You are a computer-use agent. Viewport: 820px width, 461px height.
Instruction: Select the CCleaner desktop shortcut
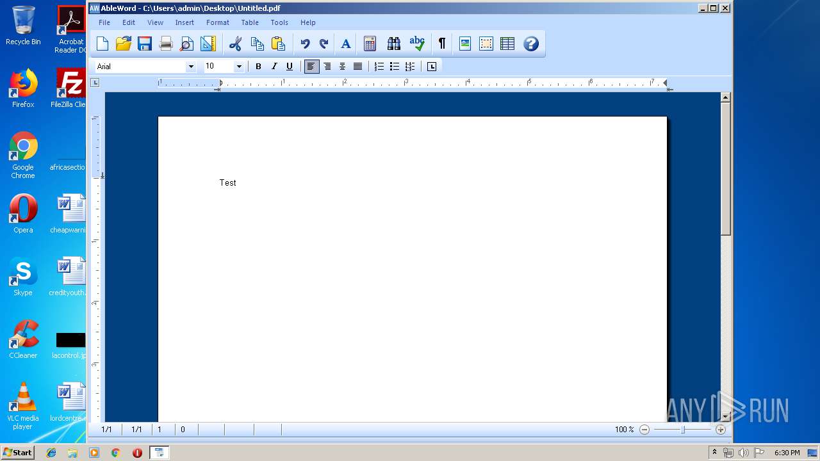point(23,339)
